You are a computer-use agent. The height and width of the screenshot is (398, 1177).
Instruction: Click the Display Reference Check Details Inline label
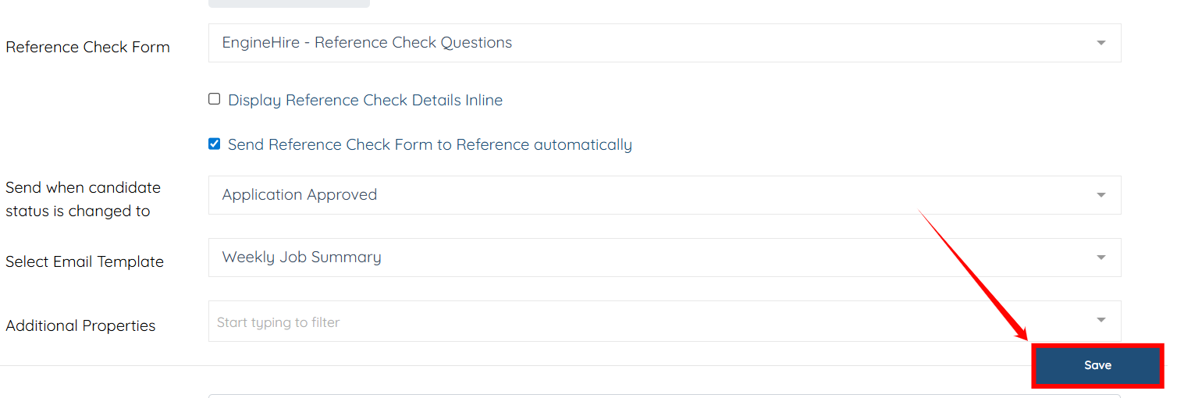pyautogui.click(x=365, y=100)
